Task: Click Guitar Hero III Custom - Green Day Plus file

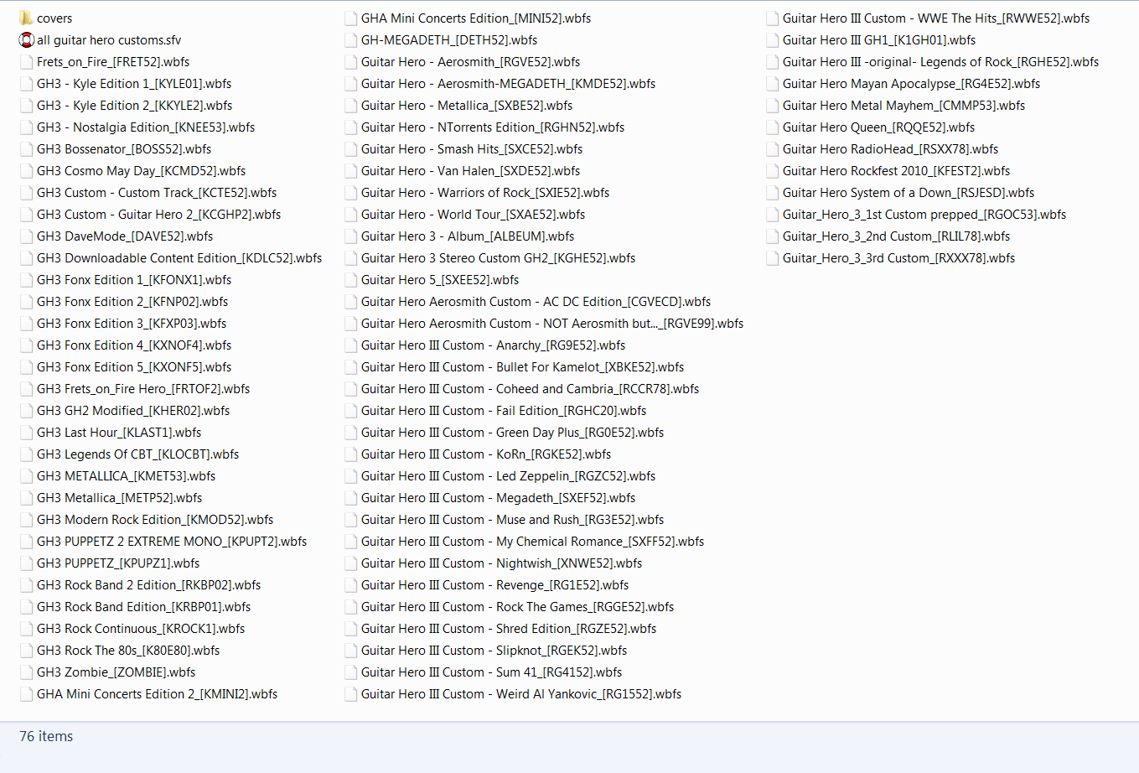Action: (512, 432)
